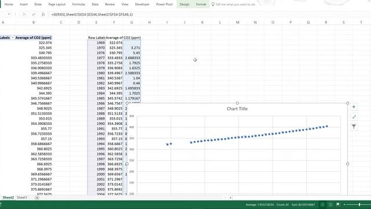Open the Page Layout ribbon tab
Screen dimensions: 371x209
(x=57, y=4)
